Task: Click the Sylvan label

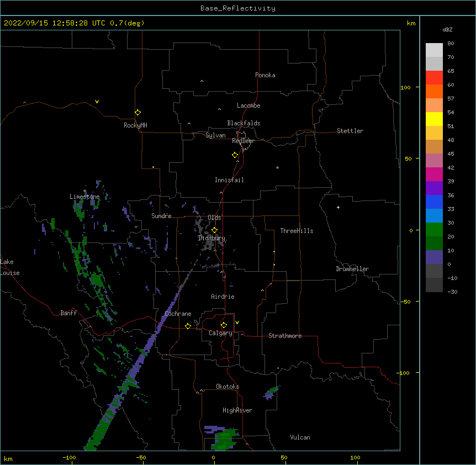Action: click(x=215, y=135)
